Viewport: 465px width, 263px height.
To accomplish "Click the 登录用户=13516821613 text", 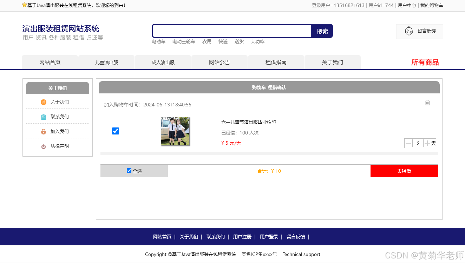I will pos(338,5).
